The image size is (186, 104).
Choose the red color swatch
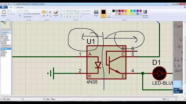tap(123, 11)
